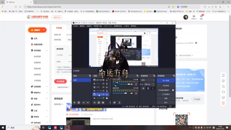Add a new scene in OBS scenes panel
This screenshot has width=231, height=130.
pyautogui.click(x=74, y=103)
